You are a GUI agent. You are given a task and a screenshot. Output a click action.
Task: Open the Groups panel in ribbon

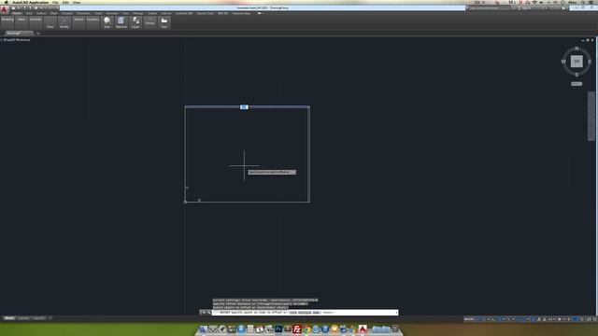(x=149, y=22)
